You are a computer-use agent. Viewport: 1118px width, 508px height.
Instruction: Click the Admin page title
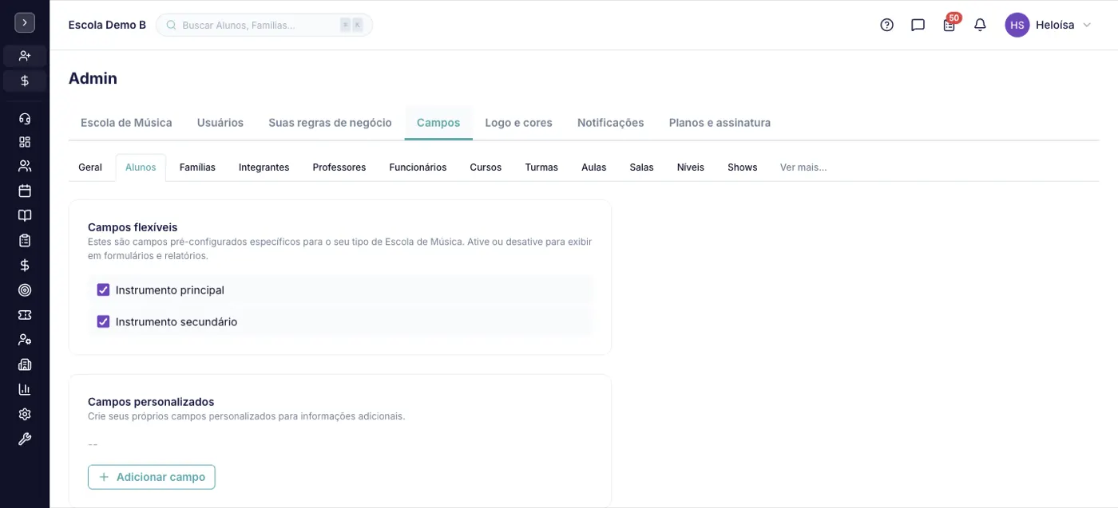[93, 78]
